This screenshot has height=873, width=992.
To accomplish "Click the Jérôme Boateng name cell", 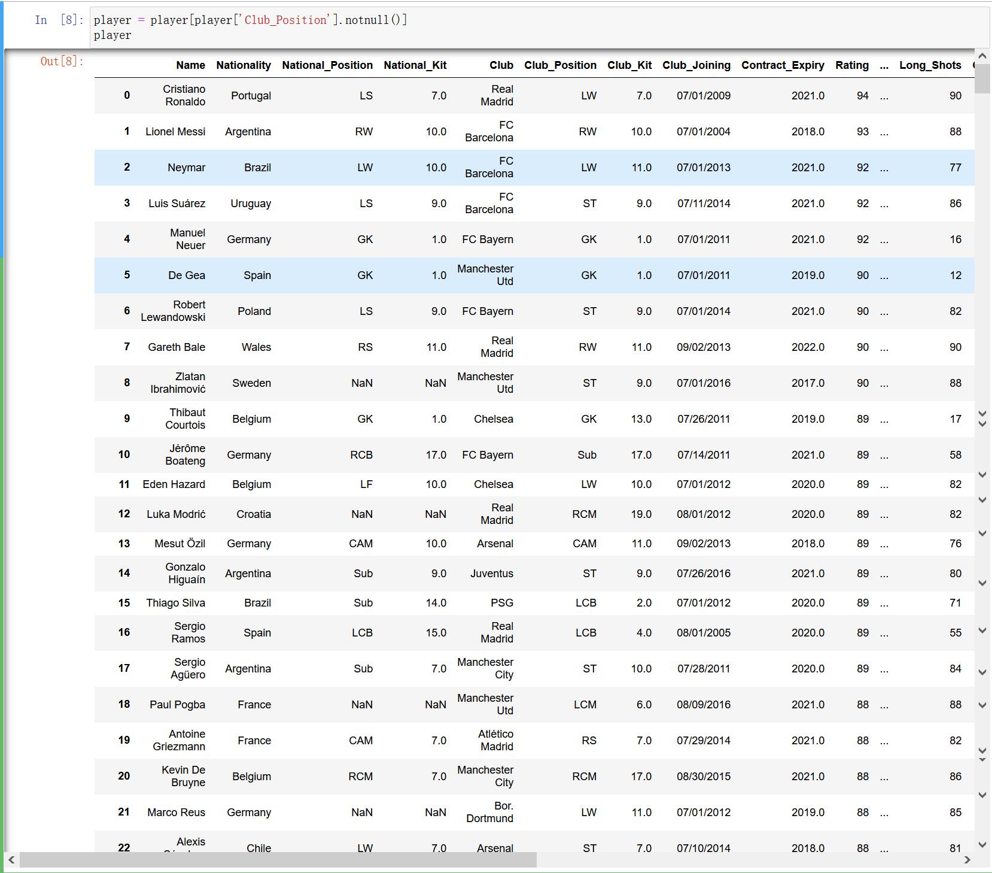I will [x=185, y=454].
